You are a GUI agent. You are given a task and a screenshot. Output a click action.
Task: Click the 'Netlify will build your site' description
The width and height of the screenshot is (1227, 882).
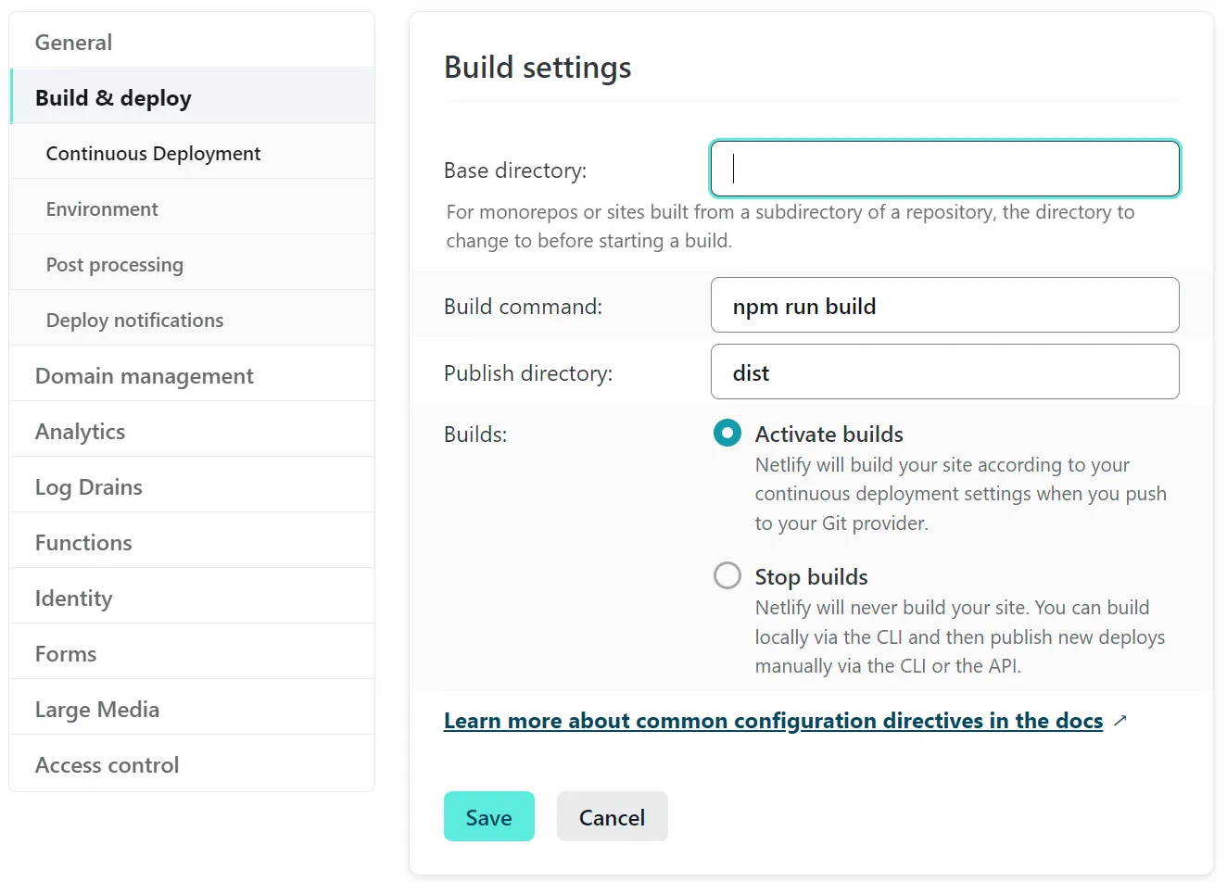coord(961,494)
